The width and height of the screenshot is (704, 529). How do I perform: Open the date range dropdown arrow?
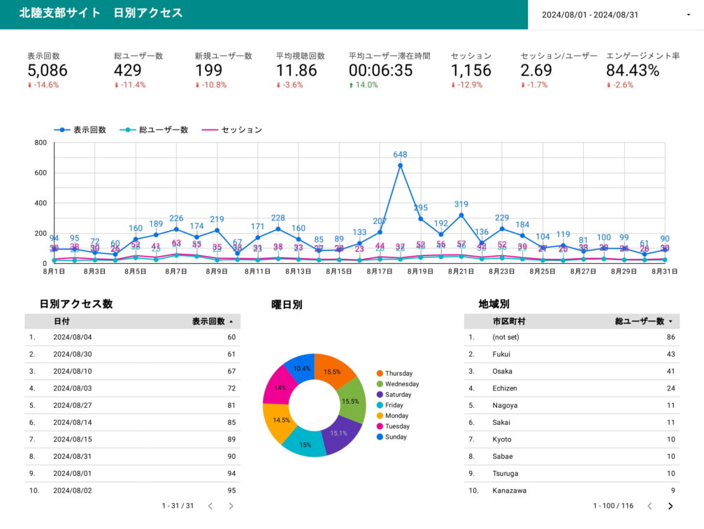688,15
